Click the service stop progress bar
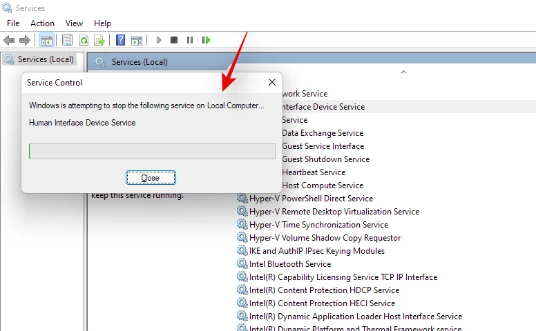This screenshot has height=331, width=536. (x=152, y=151)
